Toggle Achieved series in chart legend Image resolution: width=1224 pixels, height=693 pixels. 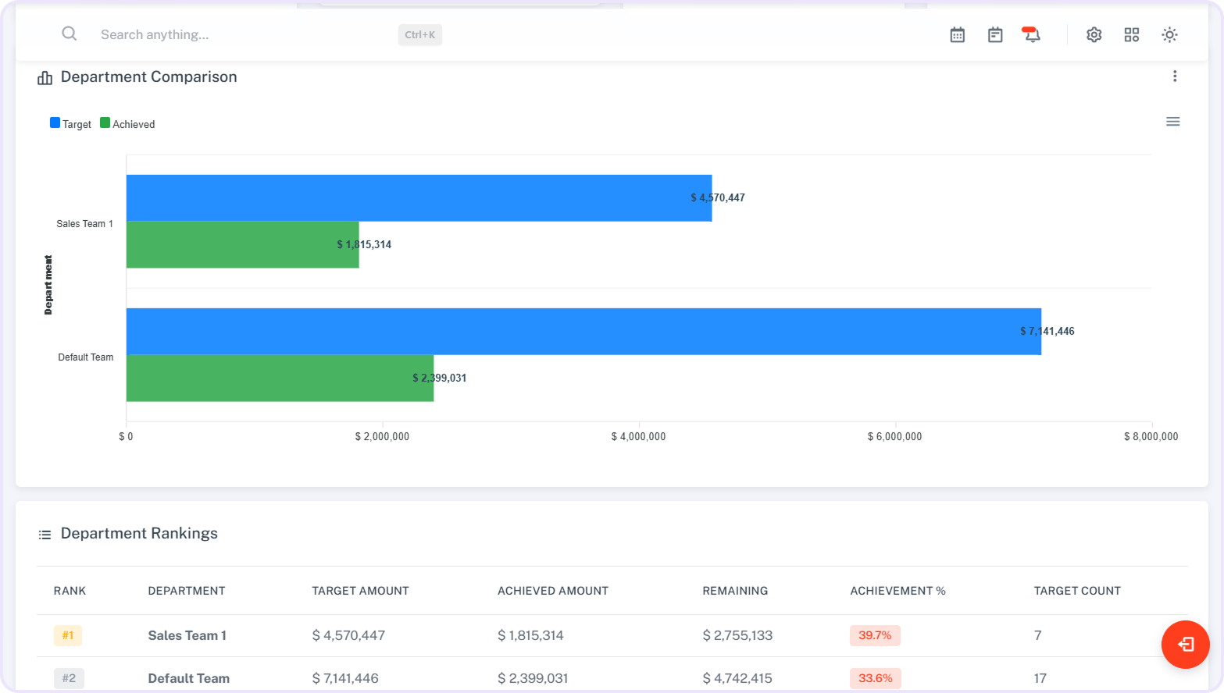pyautogui.click(x=127, y=124)
